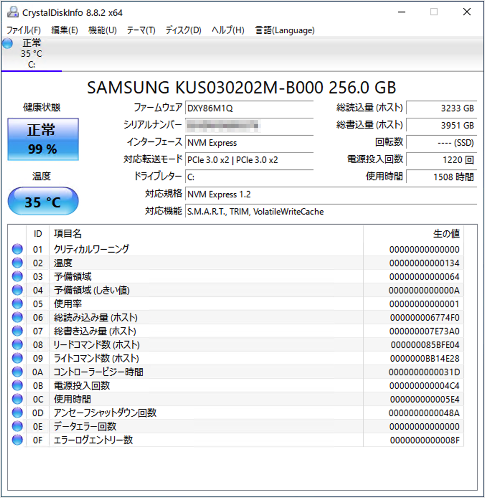Click the blue status lamp for クリティカルワーニング
This screenshot has height=498, width=485.
(17, 249)
